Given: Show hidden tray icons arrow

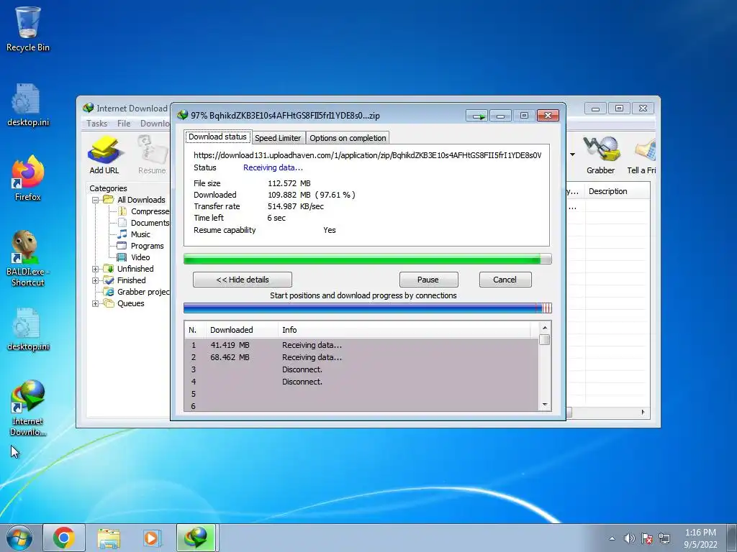Looking at the screenshot, I should click(612, 538).
